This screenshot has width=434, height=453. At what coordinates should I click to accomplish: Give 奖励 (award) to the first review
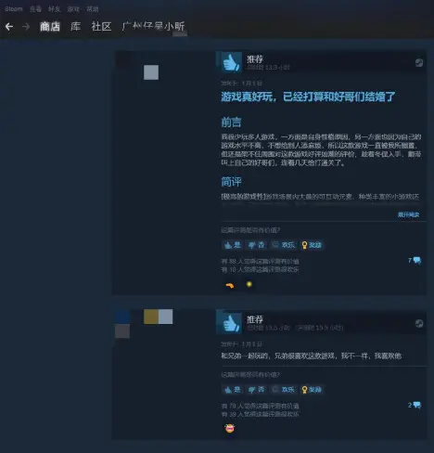pyautogui.click(x=312, y=245)
